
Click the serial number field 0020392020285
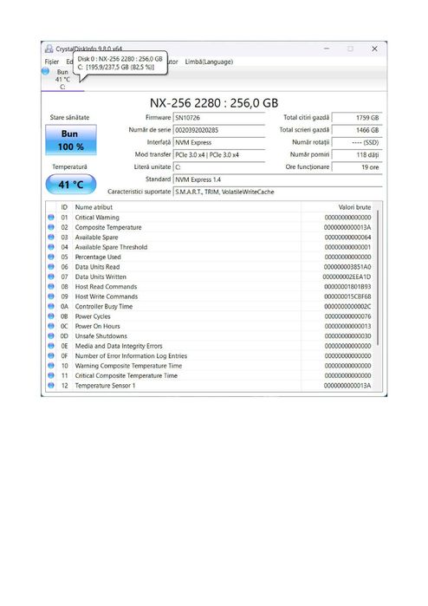point(219,130)
